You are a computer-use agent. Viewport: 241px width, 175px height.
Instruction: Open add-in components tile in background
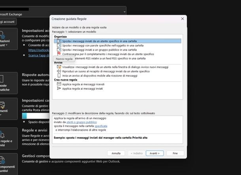tap(9, 164)
